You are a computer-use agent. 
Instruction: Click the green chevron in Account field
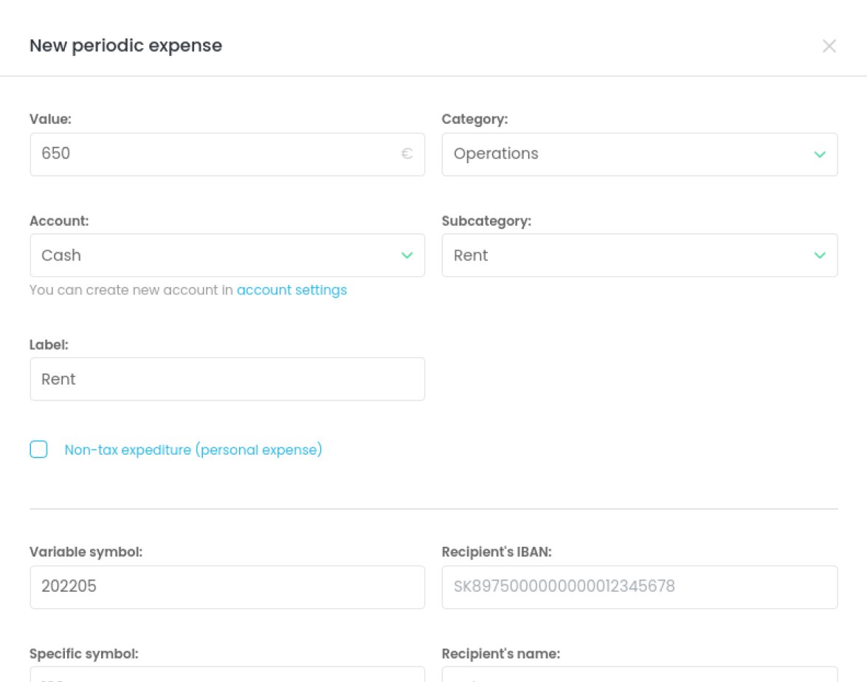407,255
